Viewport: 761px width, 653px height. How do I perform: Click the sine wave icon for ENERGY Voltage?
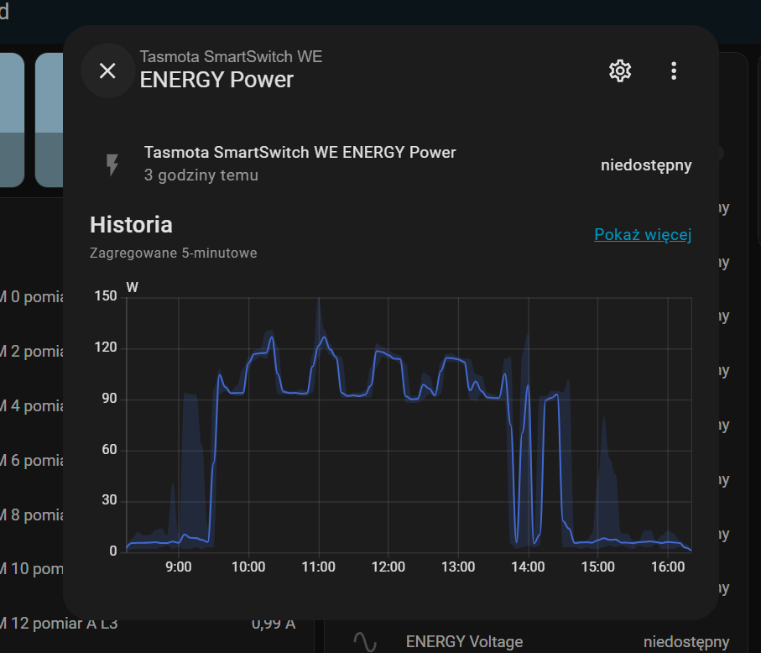click(365, 641)
